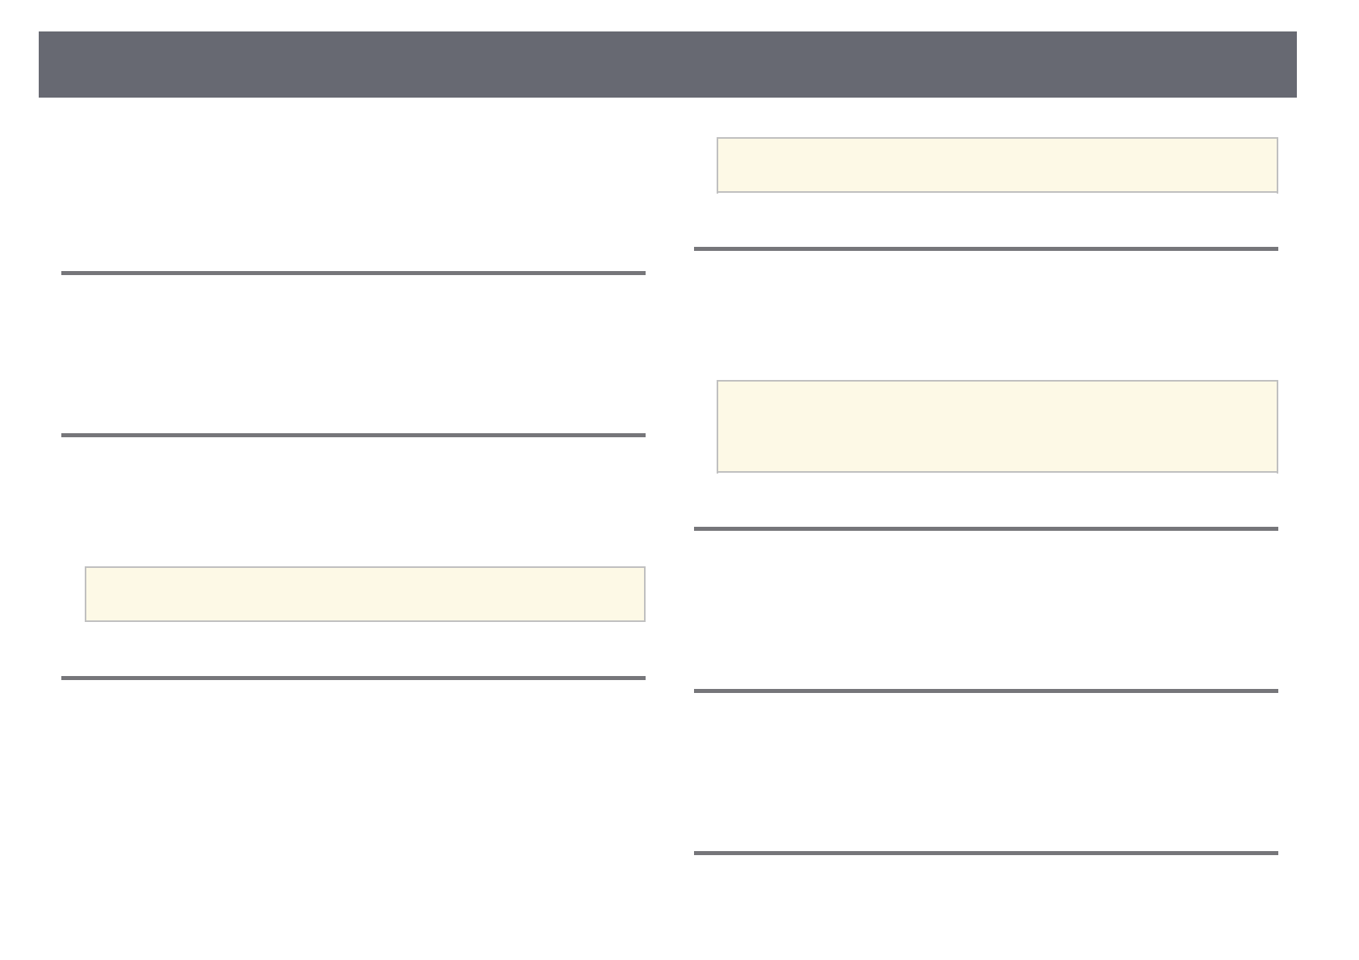Click blank section between top two left dividers
The height and width of the screenshot is (960, 1359).
[353, 355]
